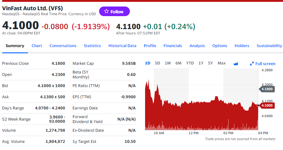Select the 1M chart range

click(x=168, y=63)
